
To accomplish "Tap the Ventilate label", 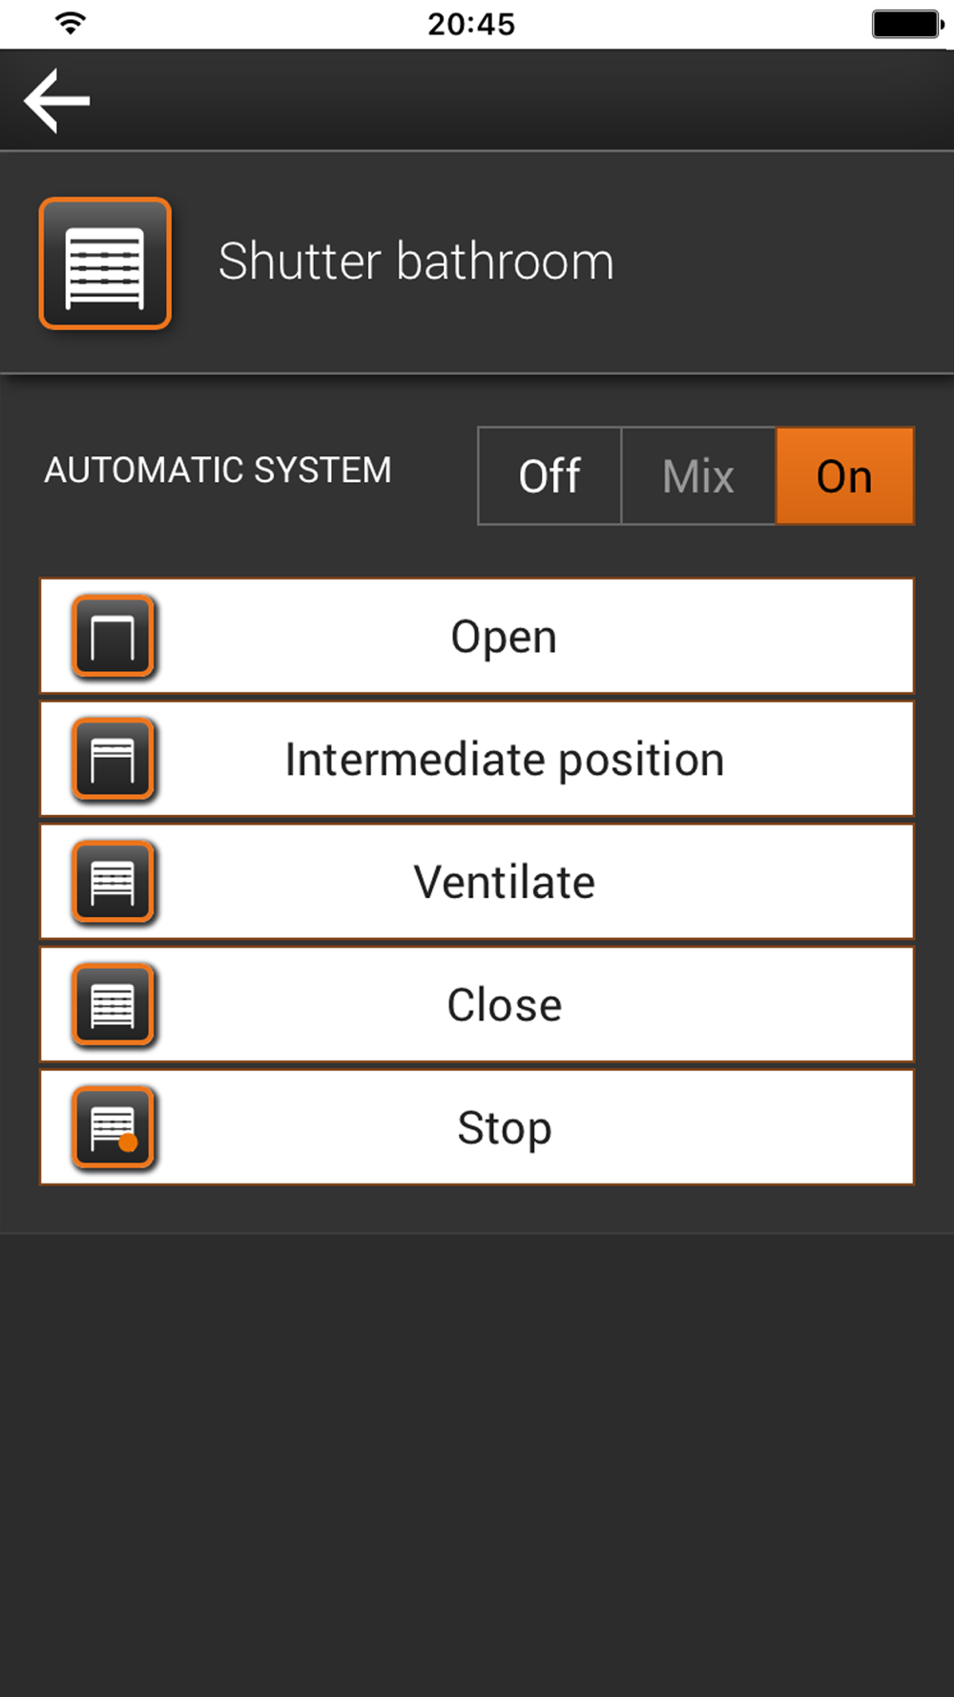I will tap(505, 883).
